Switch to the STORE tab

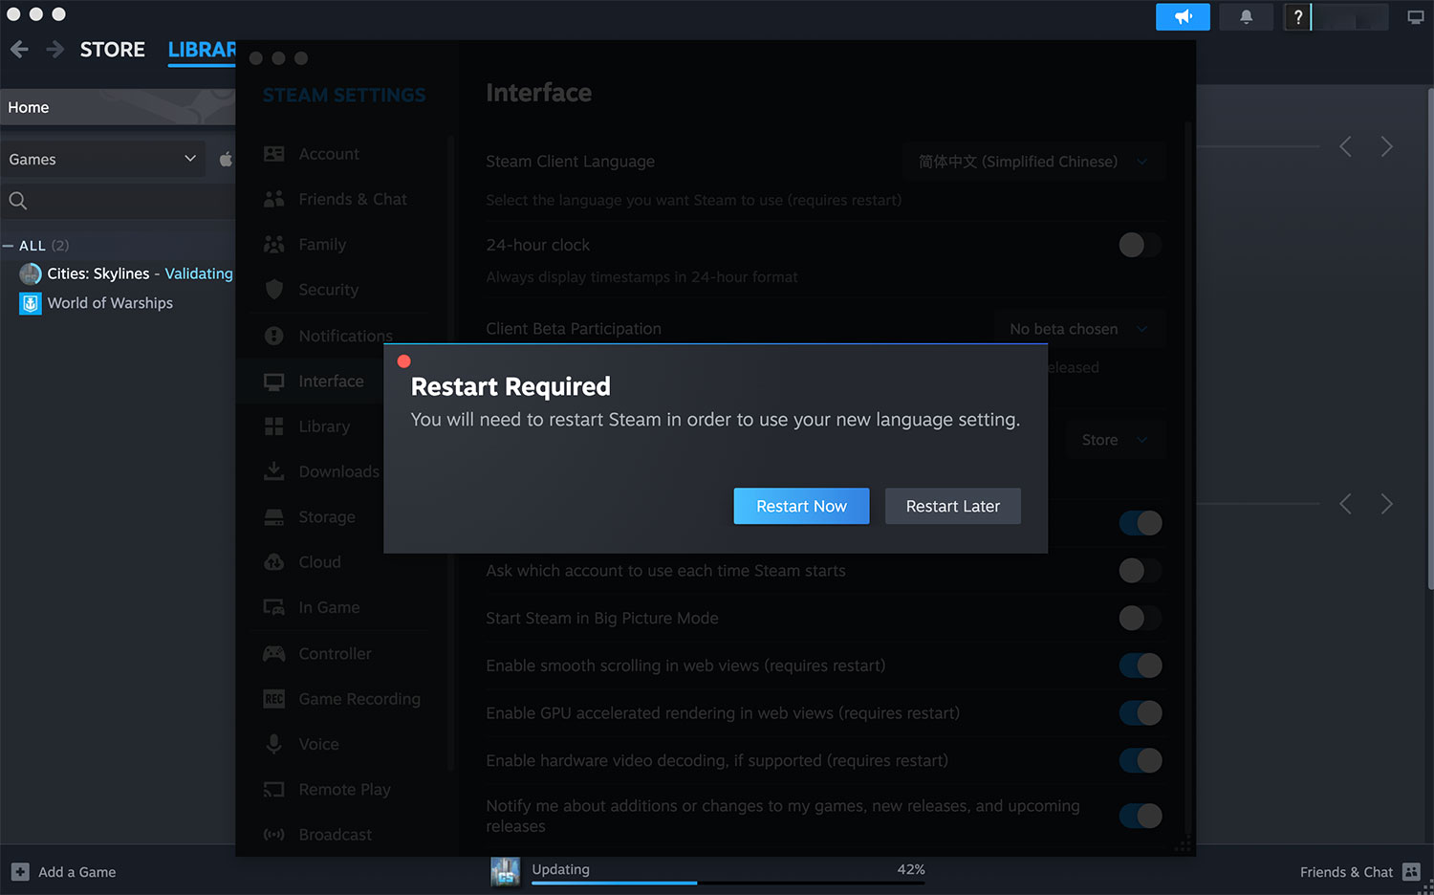(112, 49)
